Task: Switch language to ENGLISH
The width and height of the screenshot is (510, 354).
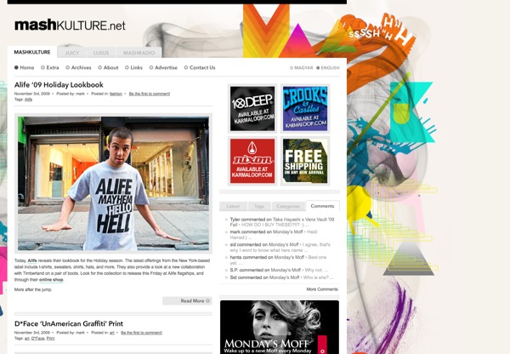Action: tap(328, 68)
